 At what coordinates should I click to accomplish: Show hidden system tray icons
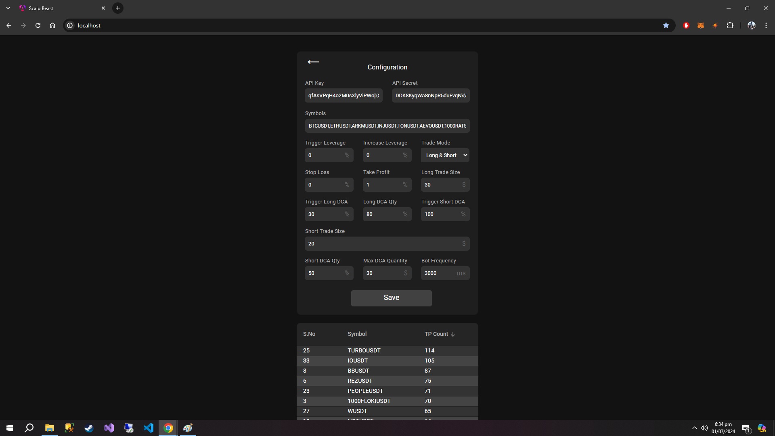694,428
